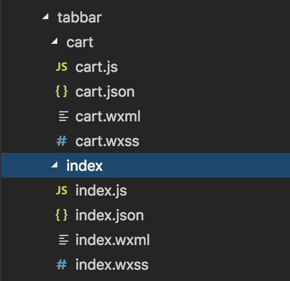
Task: Select the tabbar folder label
Action: point(80,17)
